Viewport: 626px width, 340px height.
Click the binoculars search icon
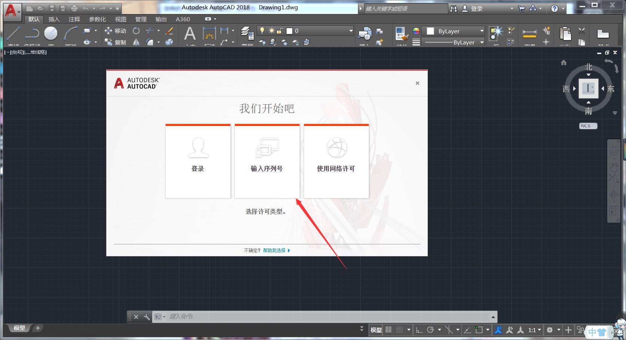click(x=454, y=9)
